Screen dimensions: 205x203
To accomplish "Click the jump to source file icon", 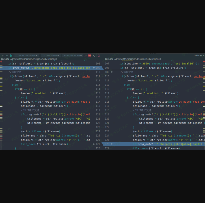I will pos(11,56).
